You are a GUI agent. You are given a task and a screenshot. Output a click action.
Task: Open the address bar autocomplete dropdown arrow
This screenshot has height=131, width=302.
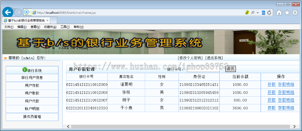[x=257, y=13]
